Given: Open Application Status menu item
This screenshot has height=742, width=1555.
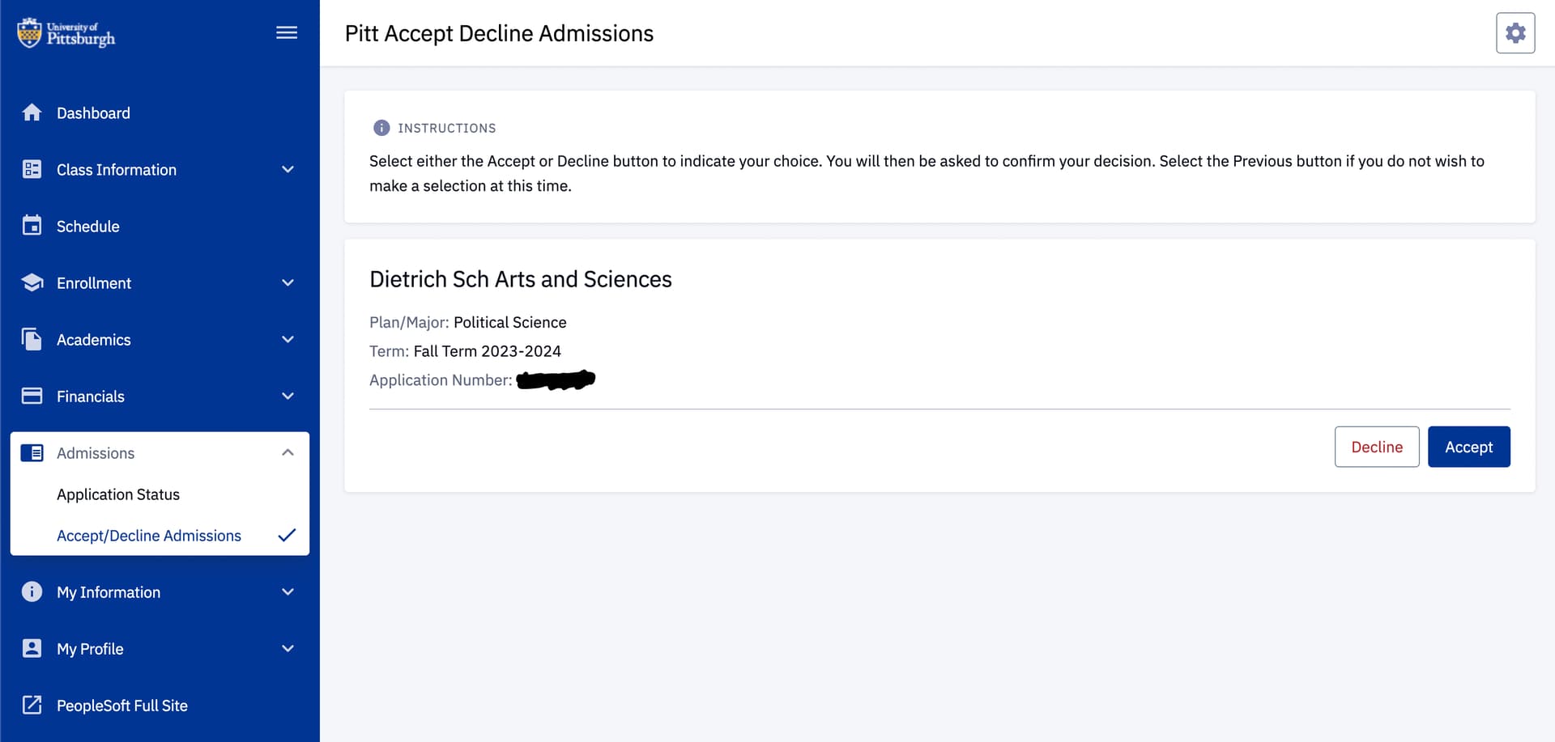Looking at the screenshot, I should click(118, 494).
